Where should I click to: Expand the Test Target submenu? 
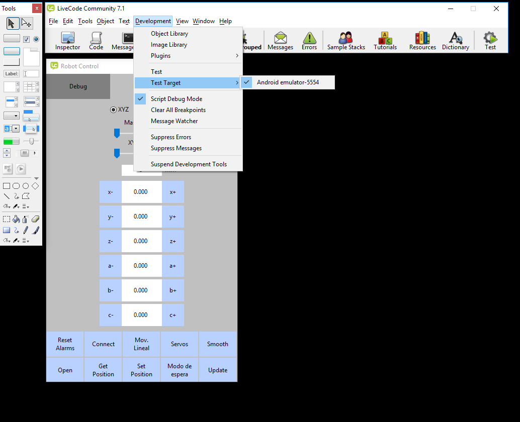188,83
